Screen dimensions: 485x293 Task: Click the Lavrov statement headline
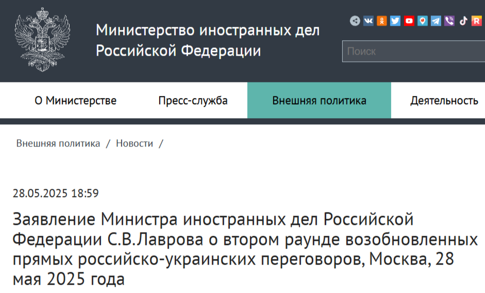click(x=242, y=249)
